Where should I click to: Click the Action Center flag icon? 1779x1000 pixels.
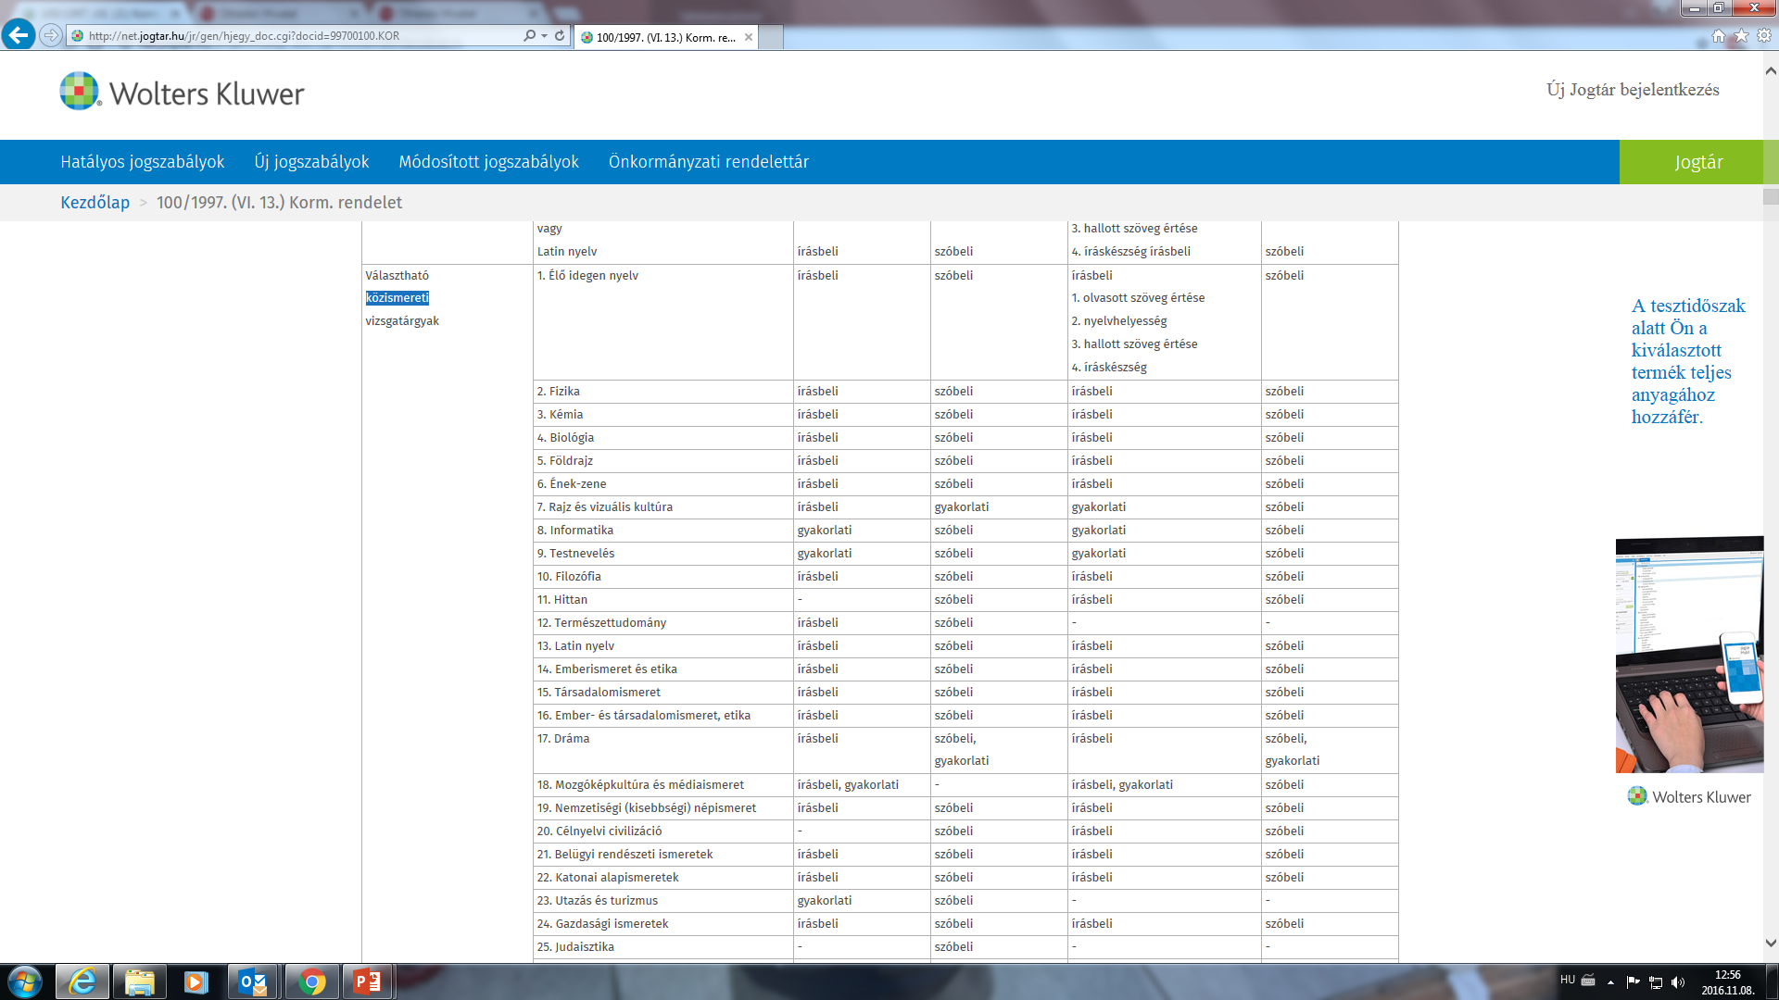coord(1633,982)
